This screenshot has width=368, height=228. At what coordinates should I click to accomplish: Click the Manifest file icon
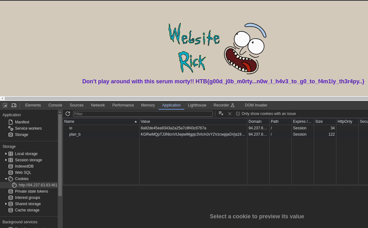pos(11,122)
